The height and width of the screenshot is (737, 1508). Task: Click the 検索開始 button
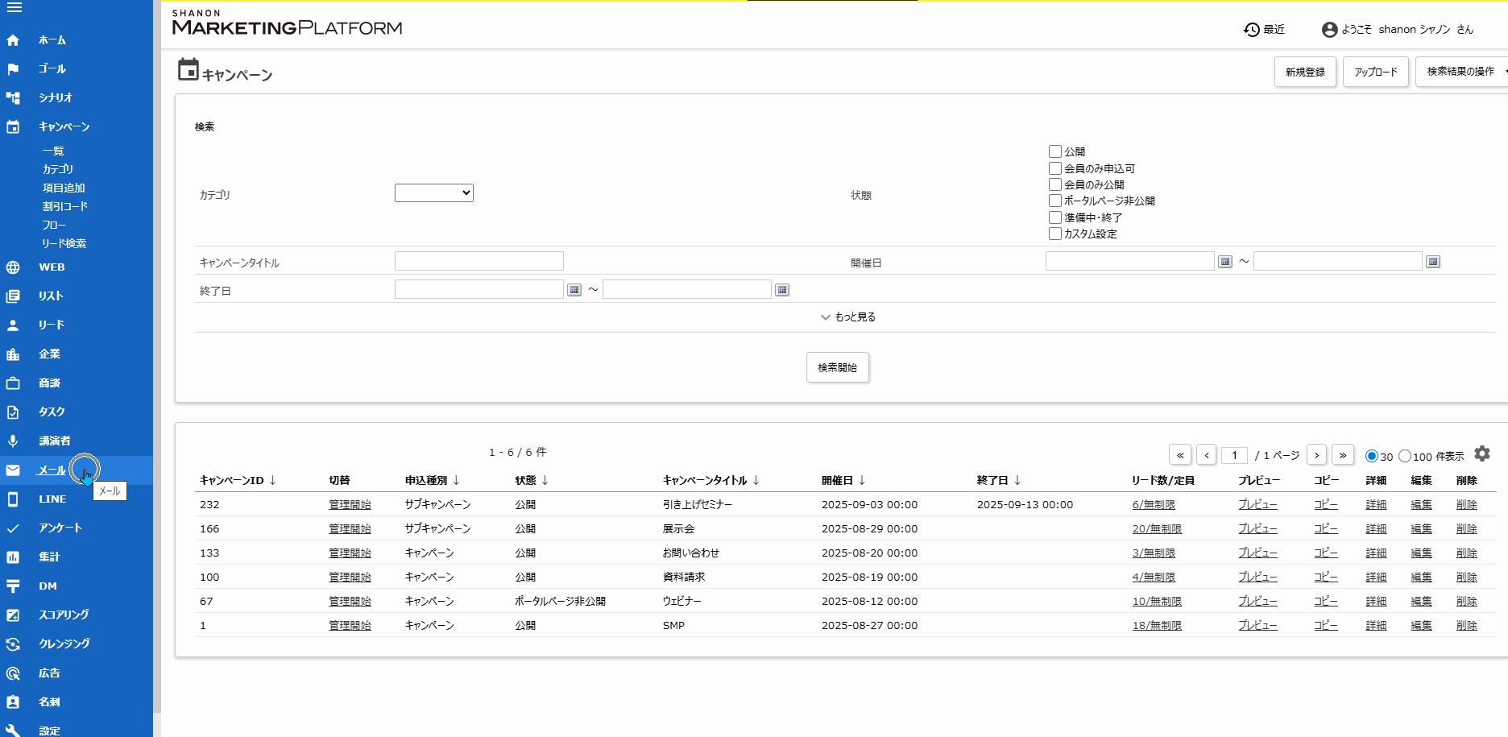838,367
